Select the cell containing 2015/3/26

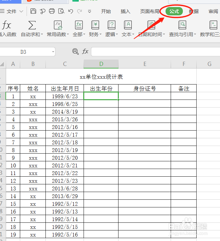(x=65, y=119)
